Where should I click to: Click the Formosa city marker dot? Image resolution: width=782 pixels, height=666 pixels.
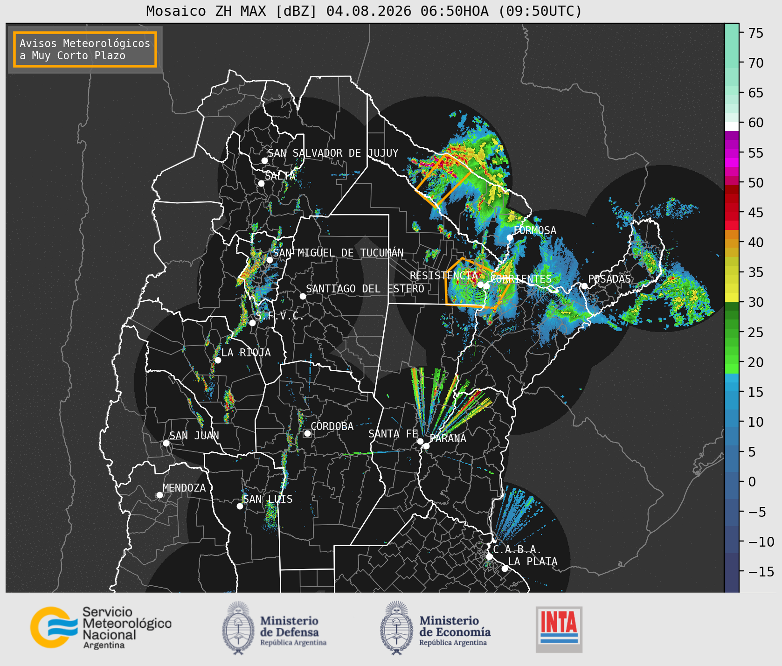coord(510,237)
